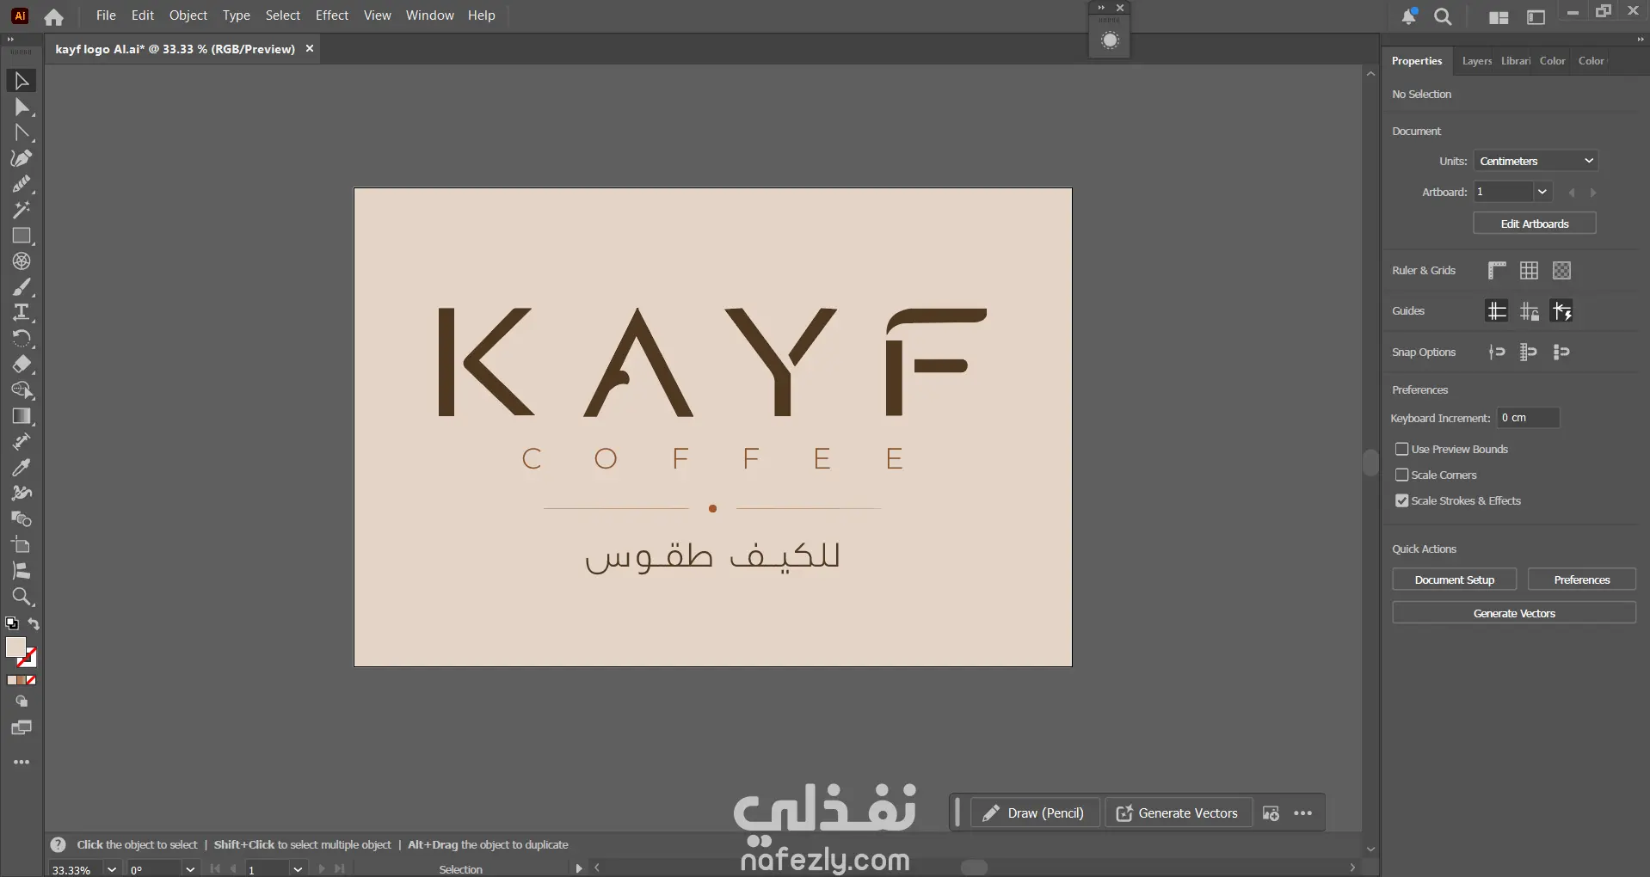Reset to default fill and stroke

pos(11,624)
